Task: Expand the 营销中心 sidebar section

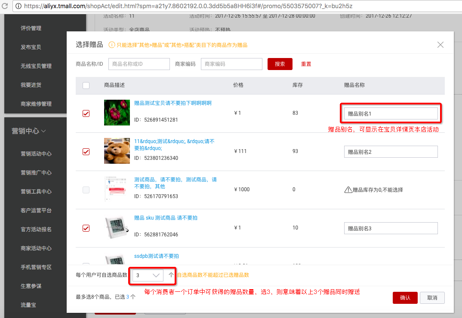Action: pos(28,131)
